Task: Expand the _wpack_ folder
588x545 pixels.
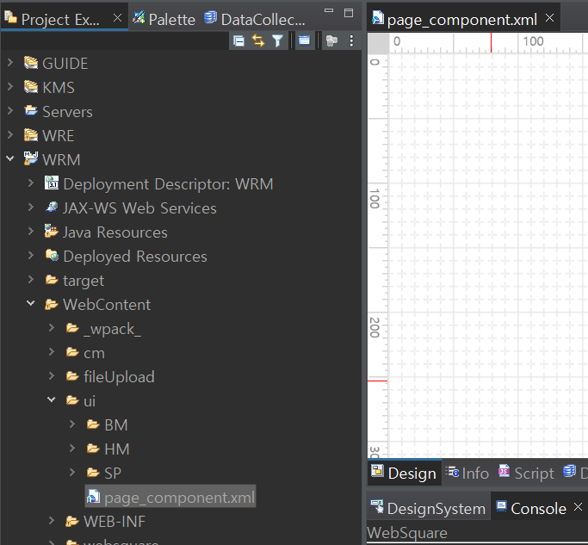Action: (x=52, y=327)
